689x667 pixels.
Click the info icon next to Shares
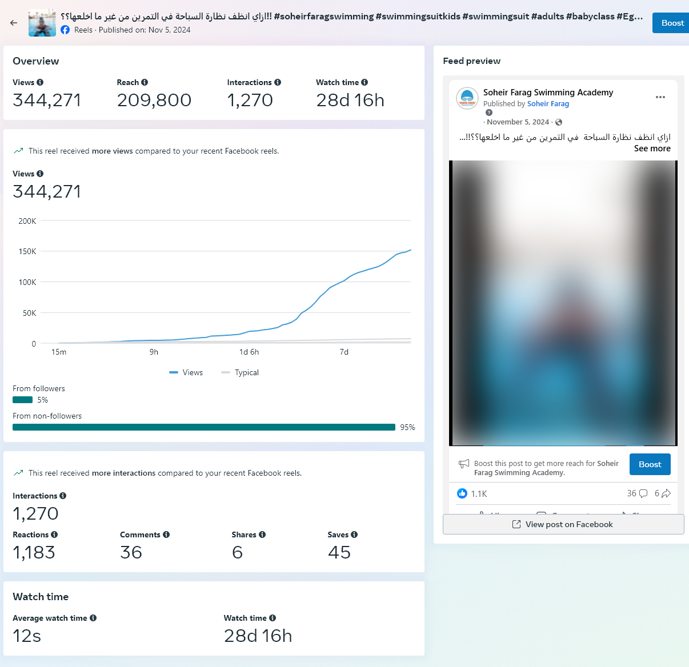262,535
